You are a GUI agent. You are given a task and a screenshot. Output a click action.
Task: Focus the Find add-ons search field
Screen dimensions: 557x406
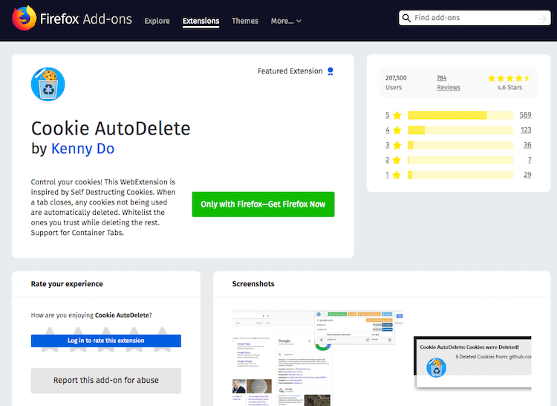coord(475,18)
